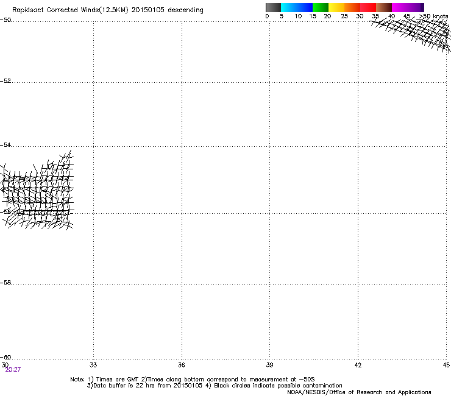Image resolution: width=451 pixels, height=396 pixels.
Task: Select the red 30-35 knots legend segment
Action: point(368,7)
